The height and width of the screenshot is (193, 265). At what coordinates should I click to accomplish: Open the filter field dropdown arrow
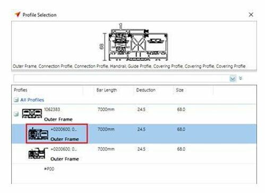233,79
